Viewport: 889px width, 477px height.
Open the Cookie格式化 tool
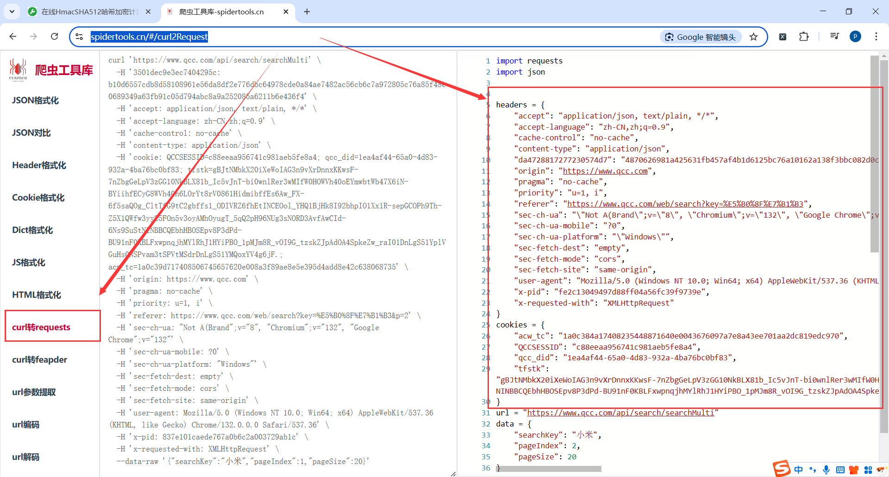click(x=38, y=198)
